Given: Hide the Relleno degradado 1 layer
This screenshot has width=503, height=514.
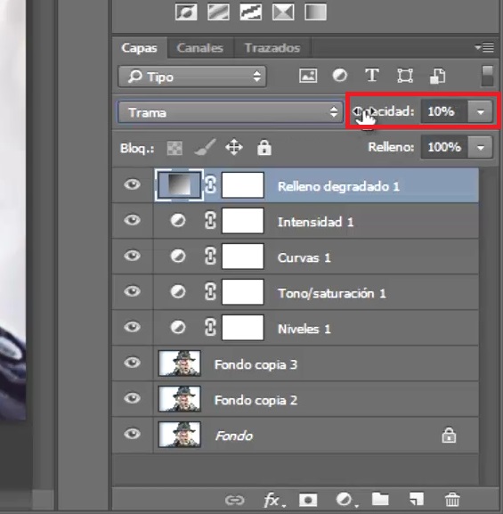Looking at the screenshot, I should pos(132,184).
